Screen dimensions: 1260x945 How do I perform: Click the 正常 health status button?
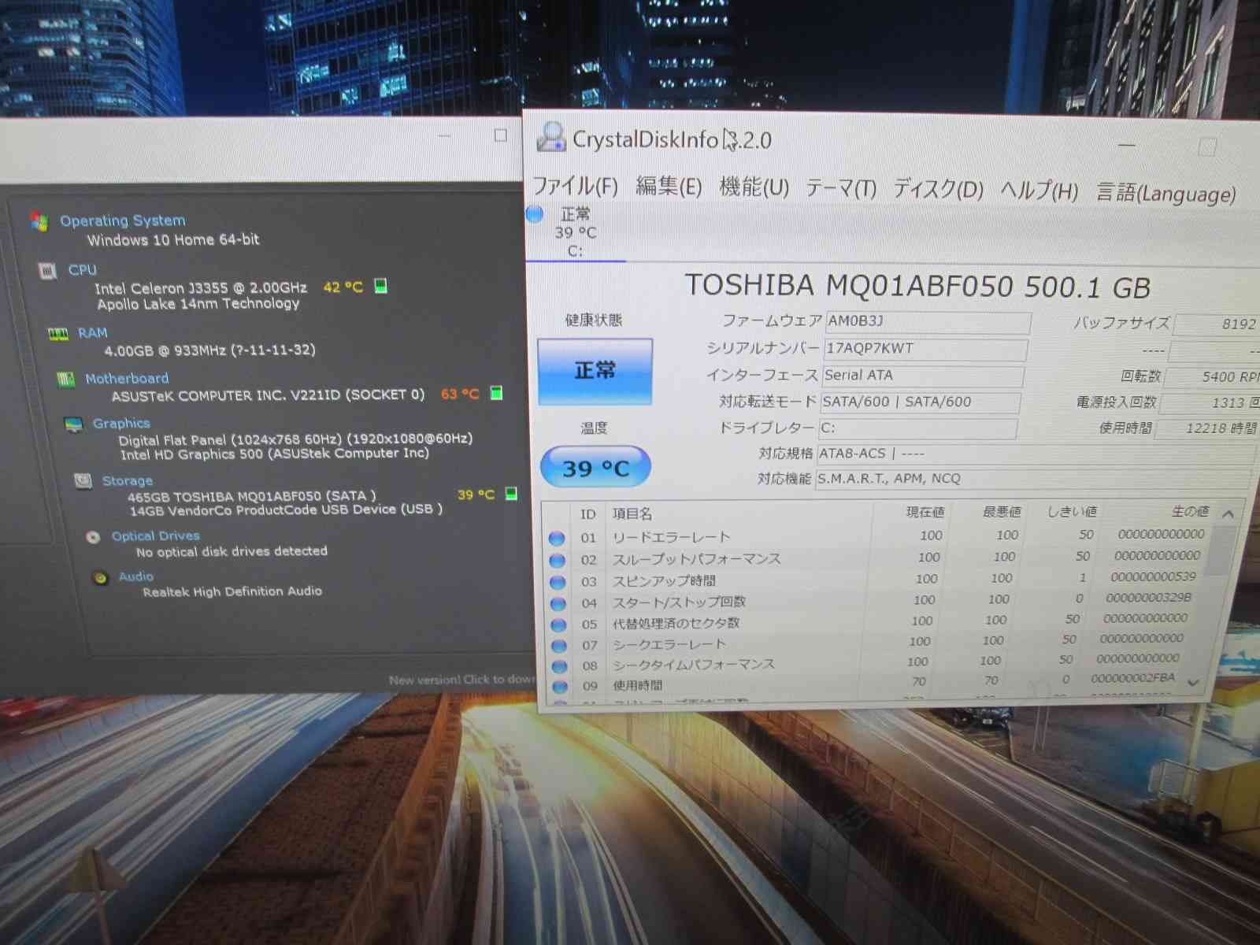pos(595,371)
